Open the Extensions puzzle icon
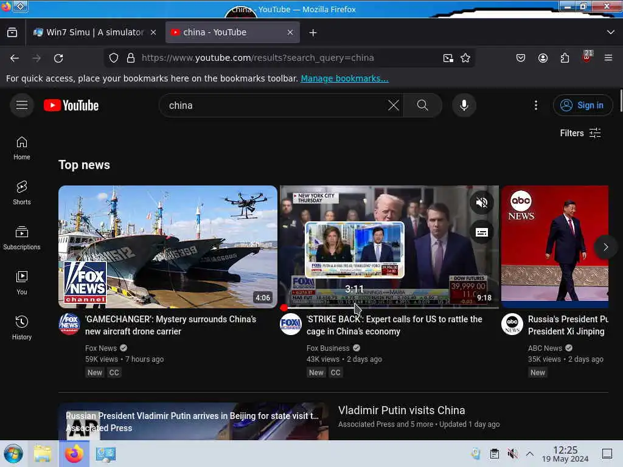The height and width of the screenshot is (467, 623). [565, 58]
